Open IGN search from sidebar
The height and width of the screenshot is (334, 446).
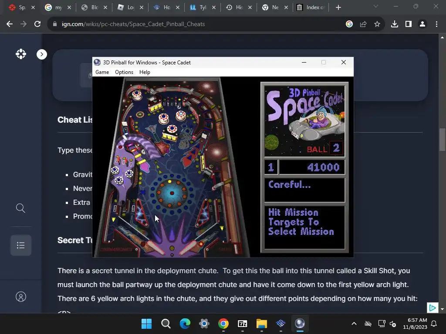click(x=20, y=208)
